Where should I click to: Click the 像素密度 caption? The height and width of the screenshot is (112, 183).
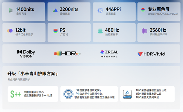(111, 14)
